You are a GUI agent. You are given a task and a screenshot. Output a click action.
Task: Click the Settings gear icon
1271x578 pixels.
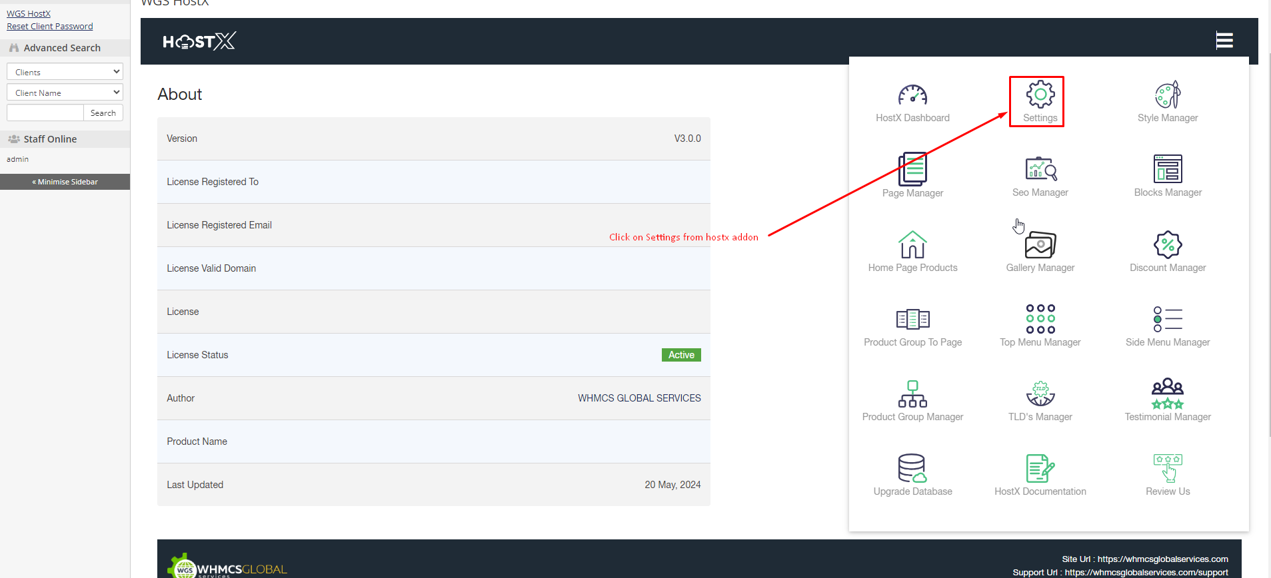click(x=1040, y=95)
